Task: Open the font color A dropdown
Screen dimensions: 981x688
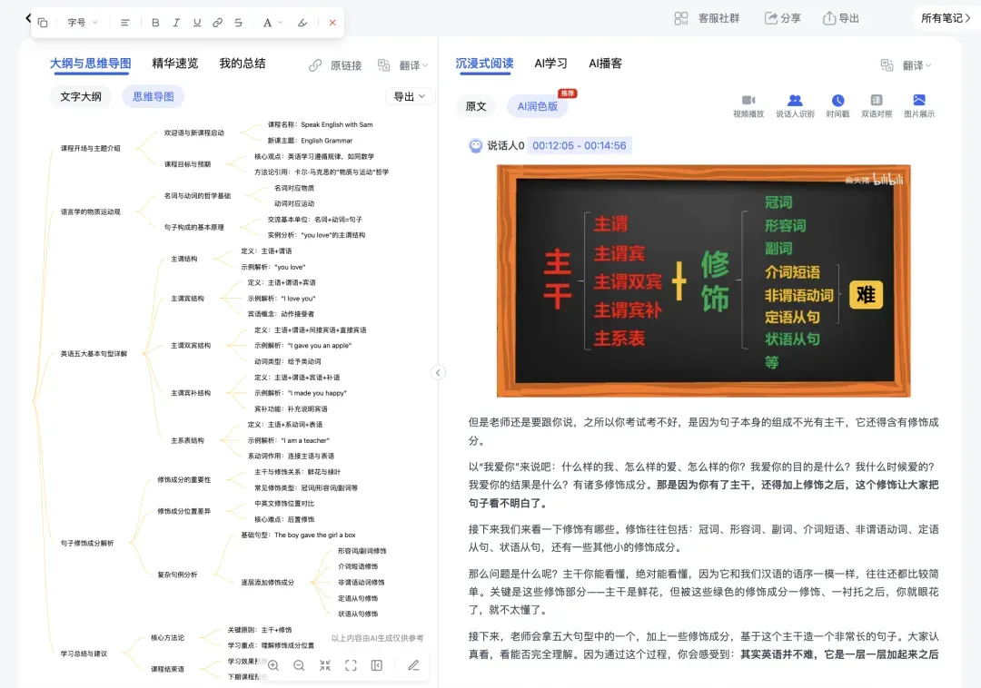Action: [272, 23]
